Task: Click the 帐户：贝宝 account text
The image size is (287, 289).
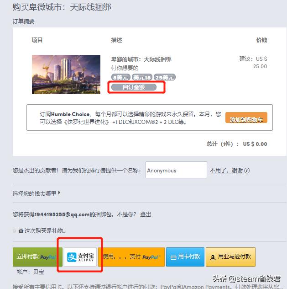Action: [x=30, y=272]
